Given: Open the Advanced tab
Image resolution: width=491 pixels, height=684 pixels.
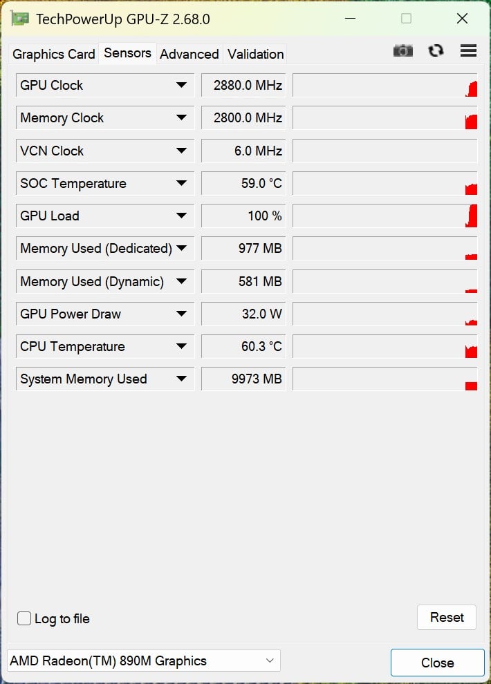Looking at the screenshot, I should [x=189, y=54].
